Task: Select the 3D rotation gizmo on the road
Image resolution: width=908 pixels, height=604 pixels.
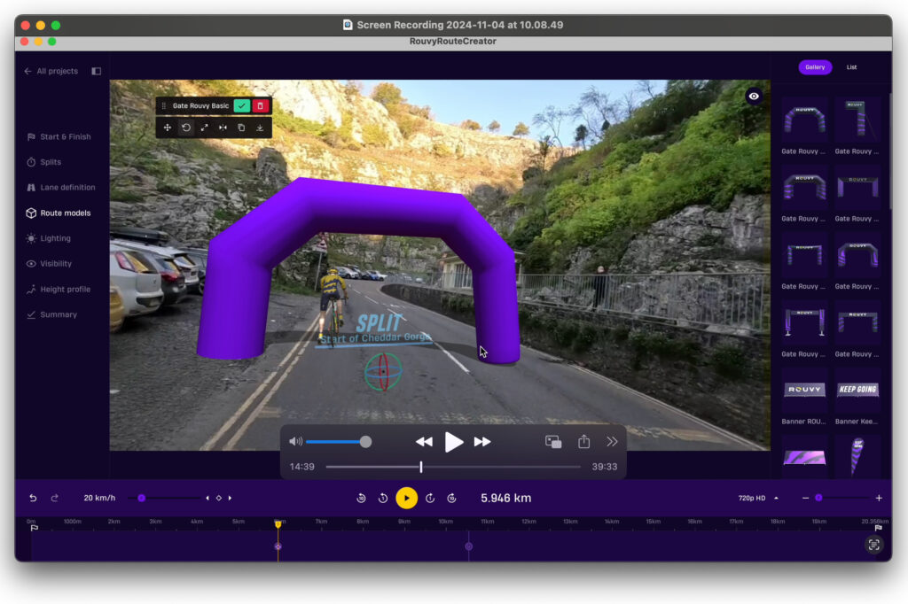Action: 383,371
